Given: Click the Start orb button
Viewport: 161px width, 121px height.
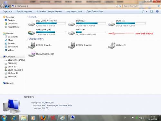Looking at the screenshot, I should [x=4, y=118].
